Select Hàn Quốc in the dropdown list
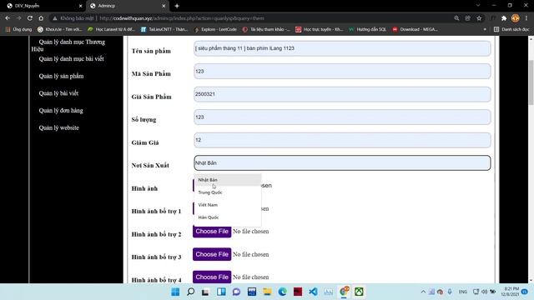This screenshot has width=534, height=300. tap(228, 217)
